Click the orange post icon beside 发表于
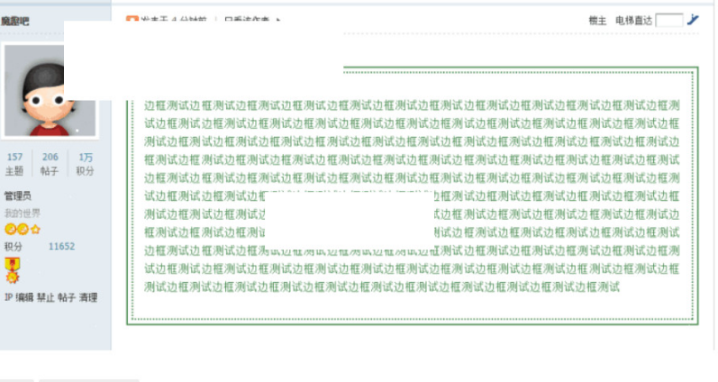Viewport: 718px width, 382px height. point(132,20)
